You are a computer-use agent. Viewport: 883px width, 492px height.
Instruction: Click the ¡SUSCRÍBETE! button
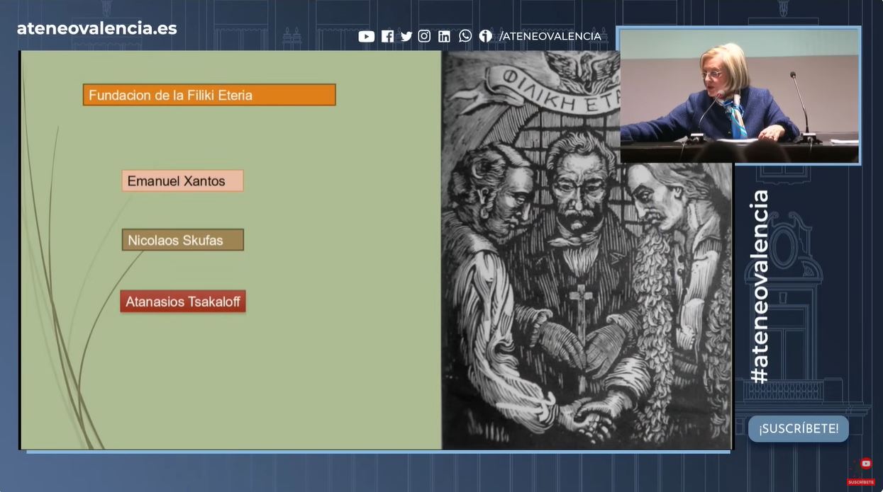tap(799, 428)
